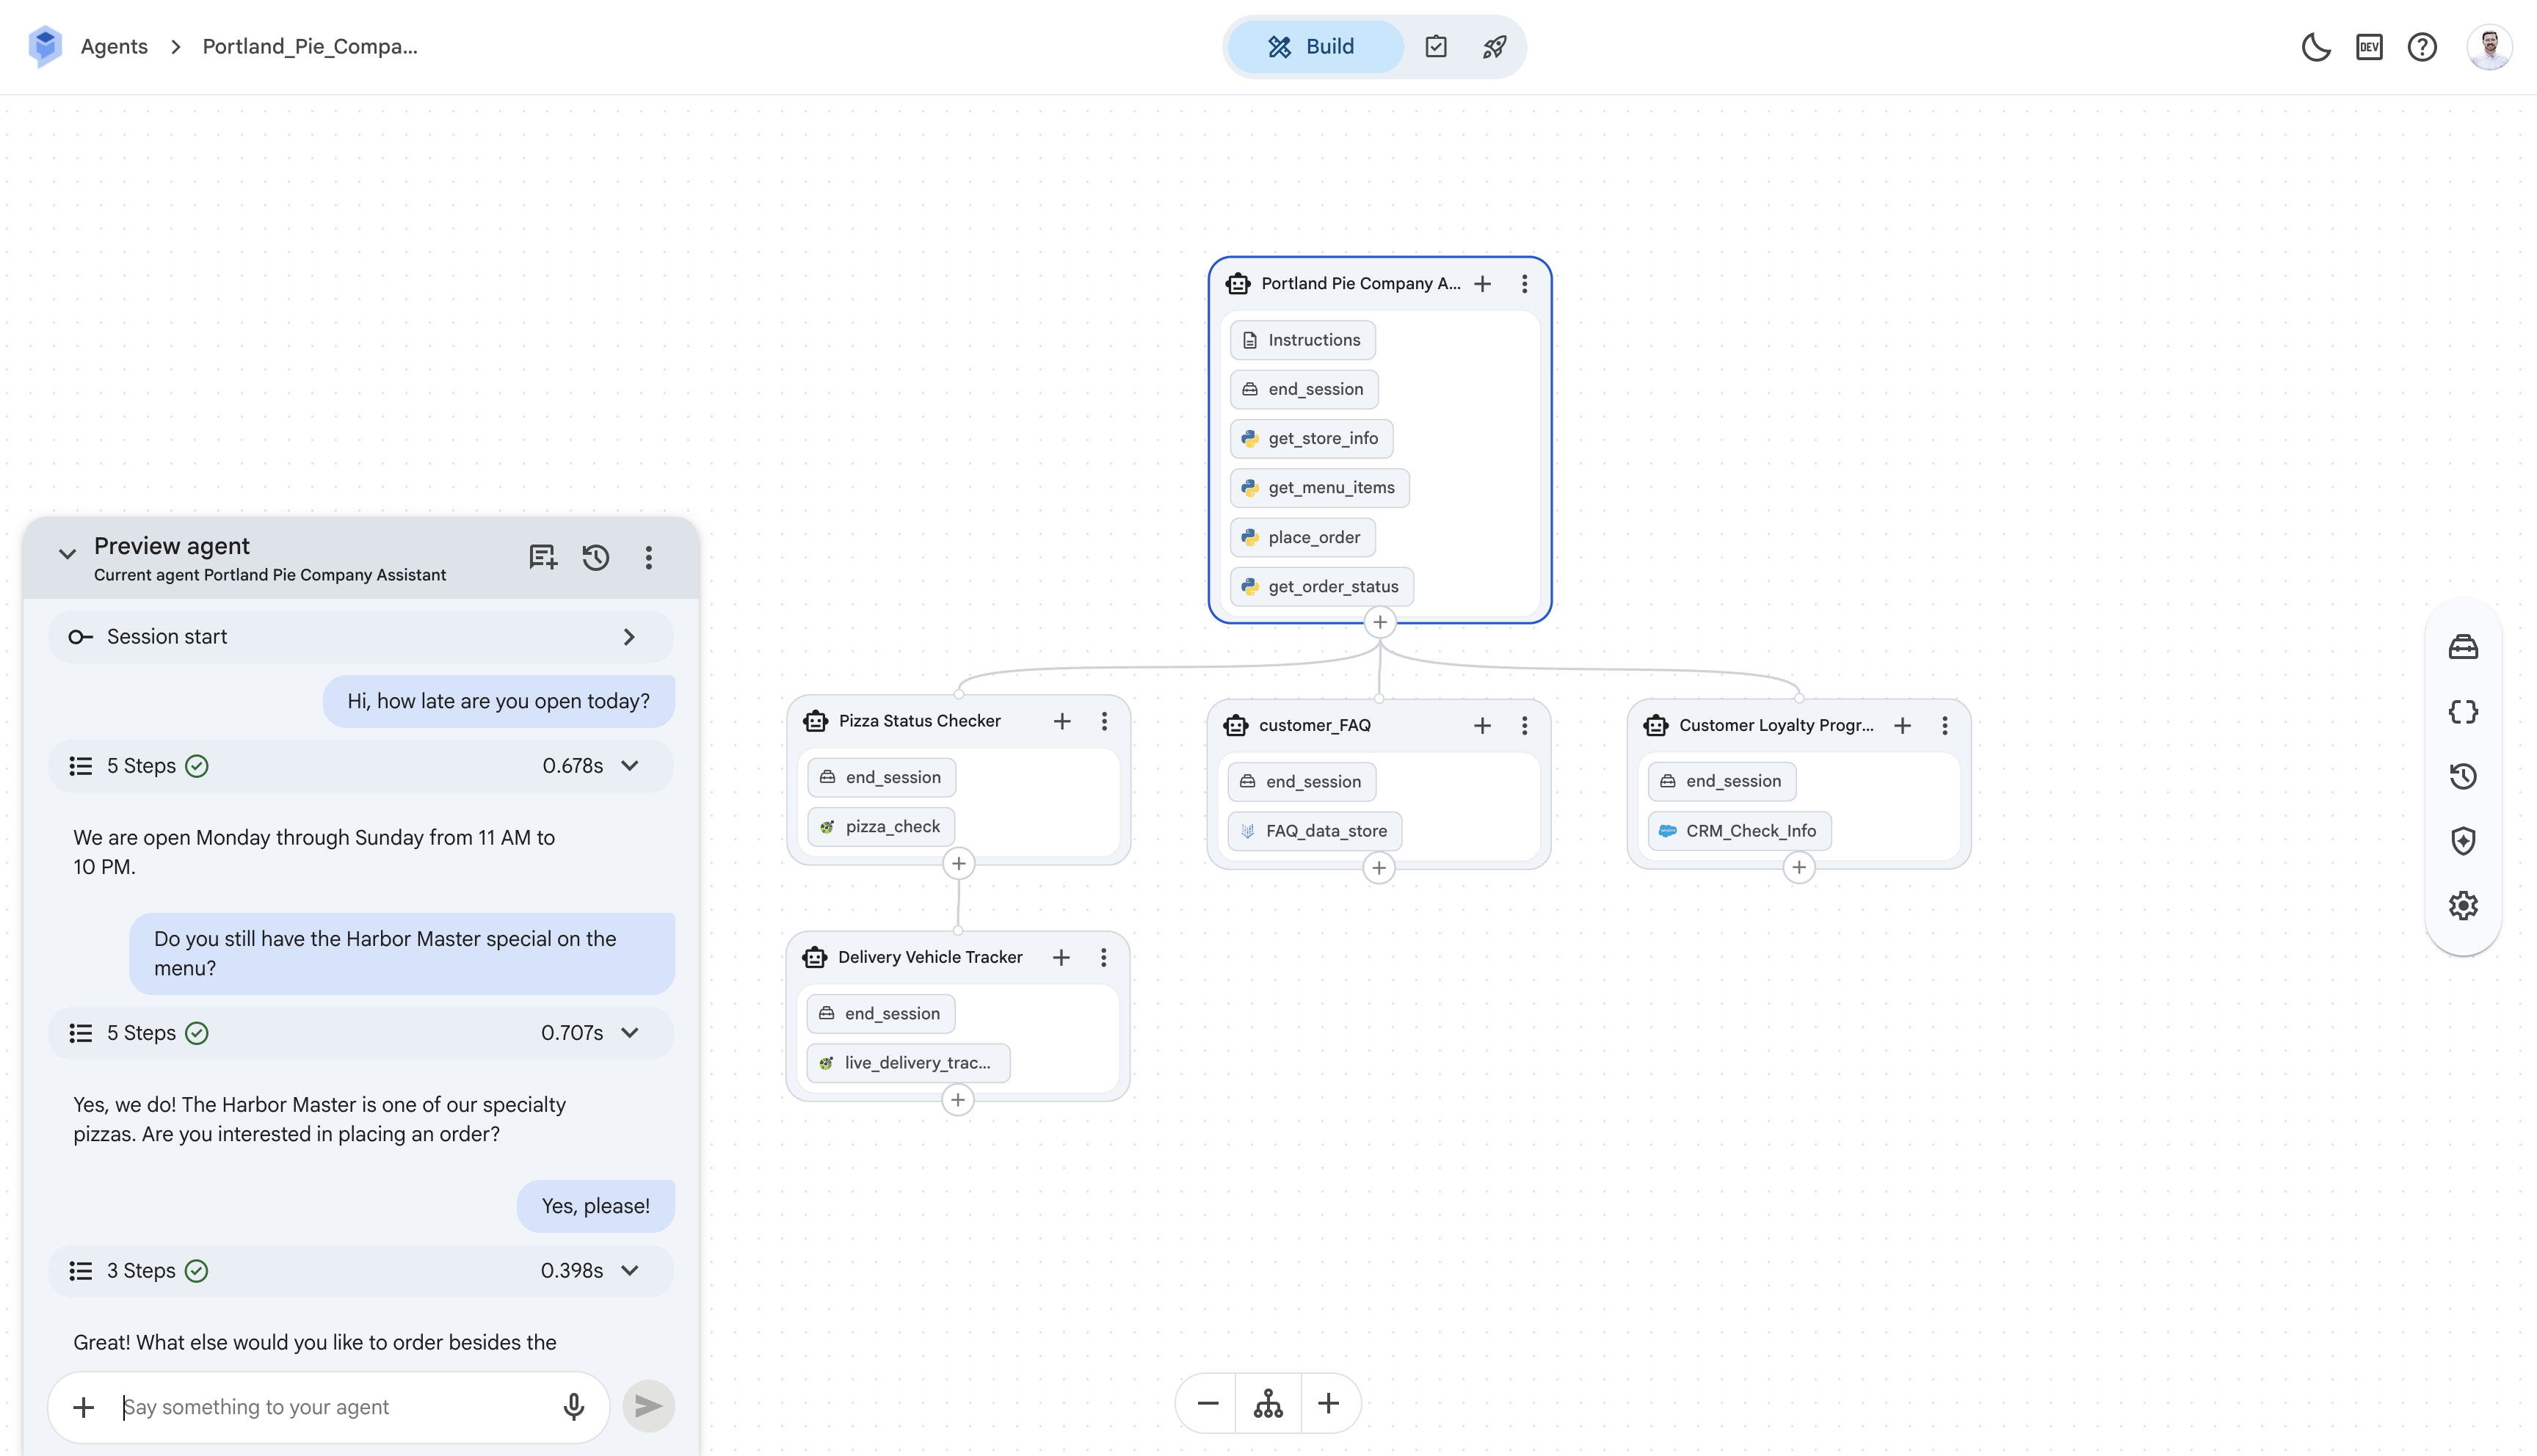Open the evaluate checklist icon next to Build
2537x1456 pixels.
(1437, 46)
